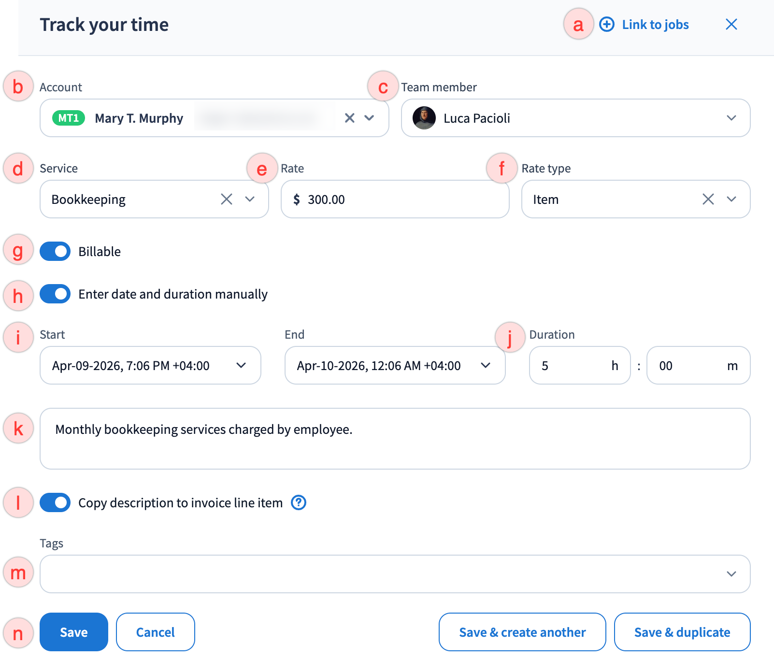774x659 pixels.
Task: Click the plus icon beside Link to jobs
Action: (607, 24)
